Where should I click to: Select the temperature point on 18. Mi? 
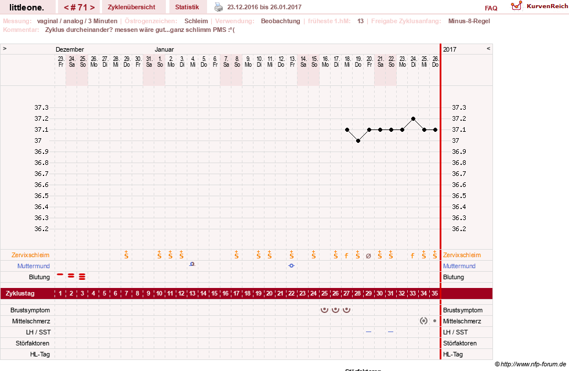click(x=347, y=129)
